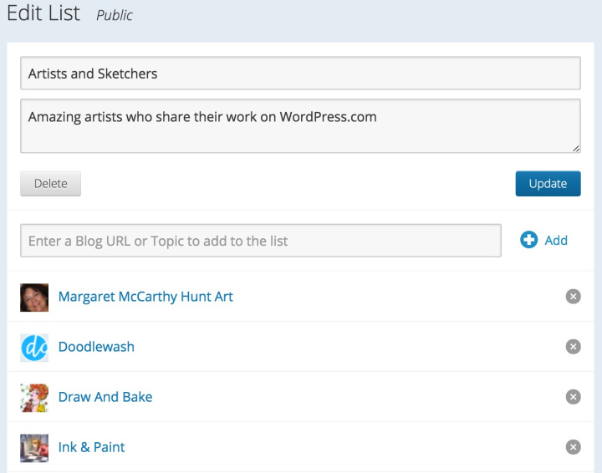Viewport: 602px width, 473px height.
Task: Remove Doodlewash using its X icon
Action: click(x=573, y=347)
